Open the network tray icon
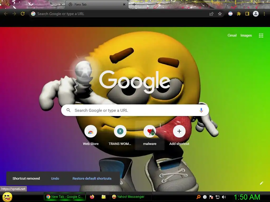This screenshot has height=202, width=270. pos(218,197)
